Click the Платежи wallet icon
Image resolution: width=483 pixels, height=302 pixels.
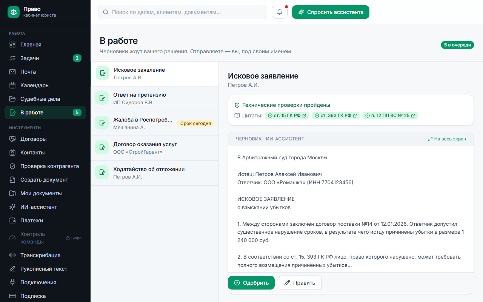pos(12,220)
